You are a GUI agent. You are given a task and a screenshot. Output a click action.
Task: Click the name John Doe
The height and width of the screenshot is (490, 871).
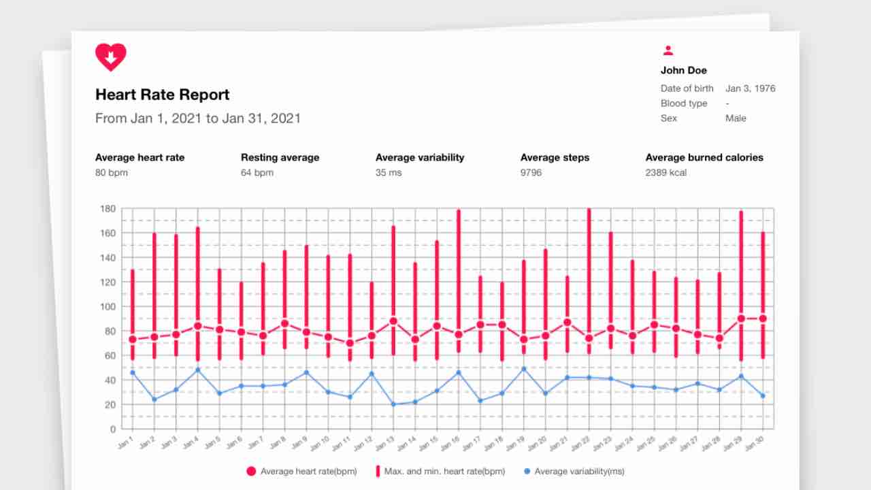coord(684,70)
